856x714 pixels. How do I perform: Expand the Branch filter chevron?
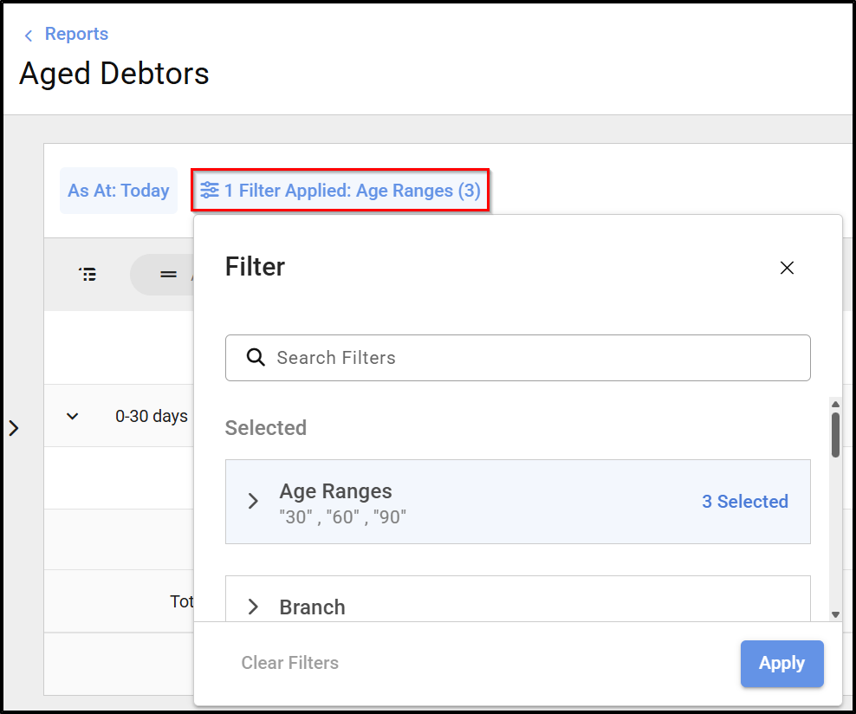(x=253, y=607)
